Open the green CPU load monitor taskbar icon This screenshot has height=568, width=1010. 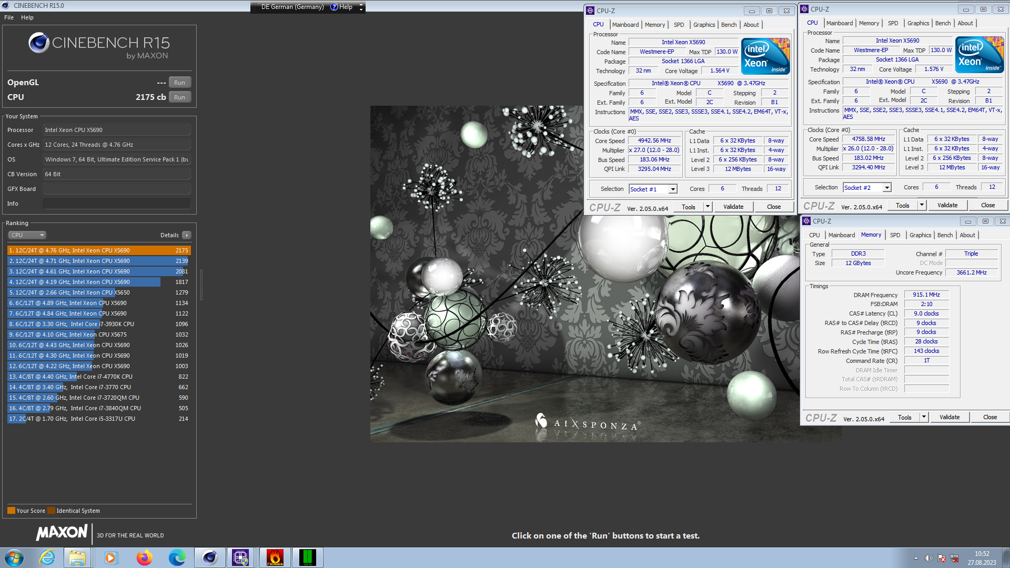pos(307,557)
